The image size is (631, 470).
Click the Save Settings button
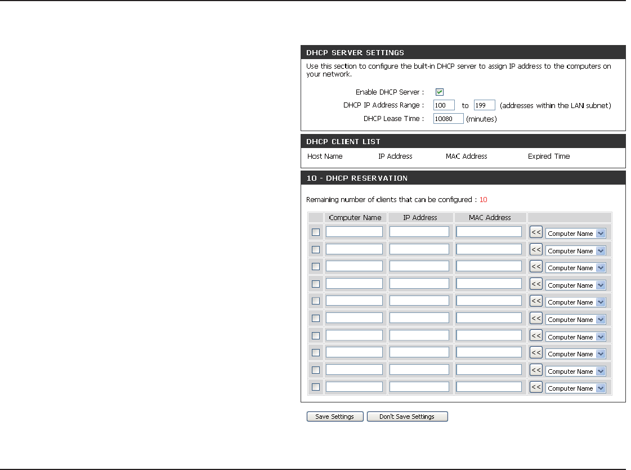pyautogui.click(x=335, y=417)
